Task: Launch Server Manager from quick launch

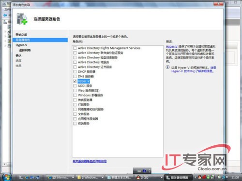Action: pos(21,177)
